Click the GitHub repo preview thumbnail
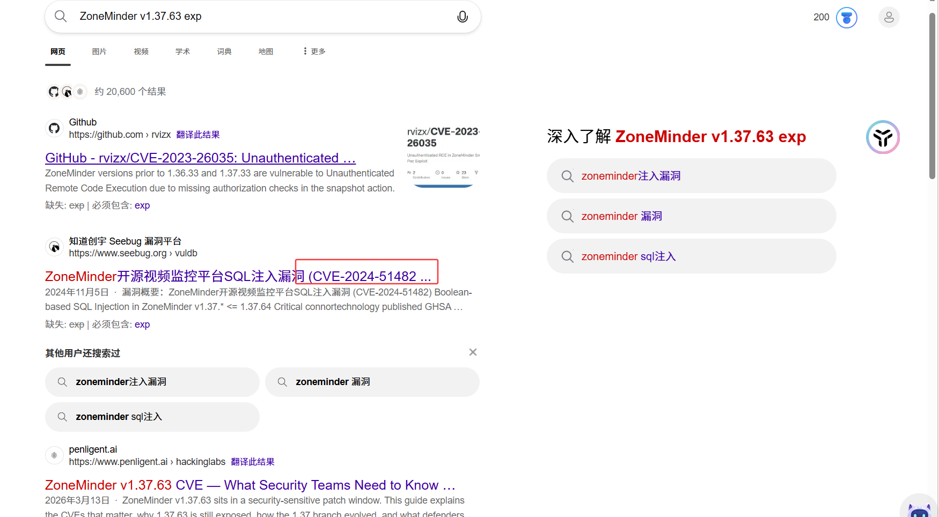The width and height of the screenshot is (939, 517). pos(443,157)
